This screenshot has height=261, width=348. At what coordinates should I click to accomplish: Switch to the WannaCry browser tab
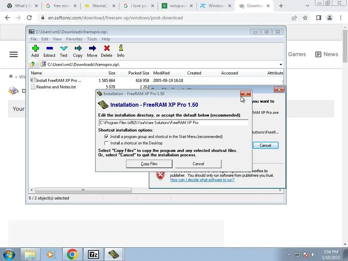tap(100, 6)
